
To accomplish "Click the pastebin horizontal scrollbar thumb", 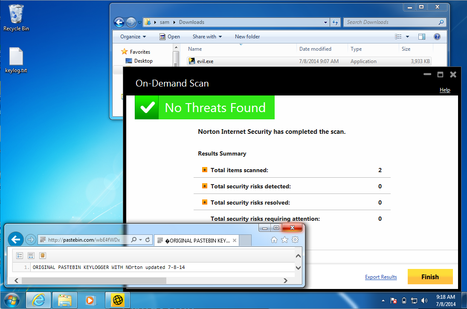I will click(x=94, y=280).
